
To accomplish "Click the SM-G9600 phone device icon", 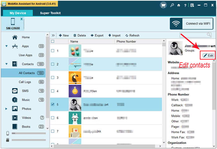I will point(13,22).
